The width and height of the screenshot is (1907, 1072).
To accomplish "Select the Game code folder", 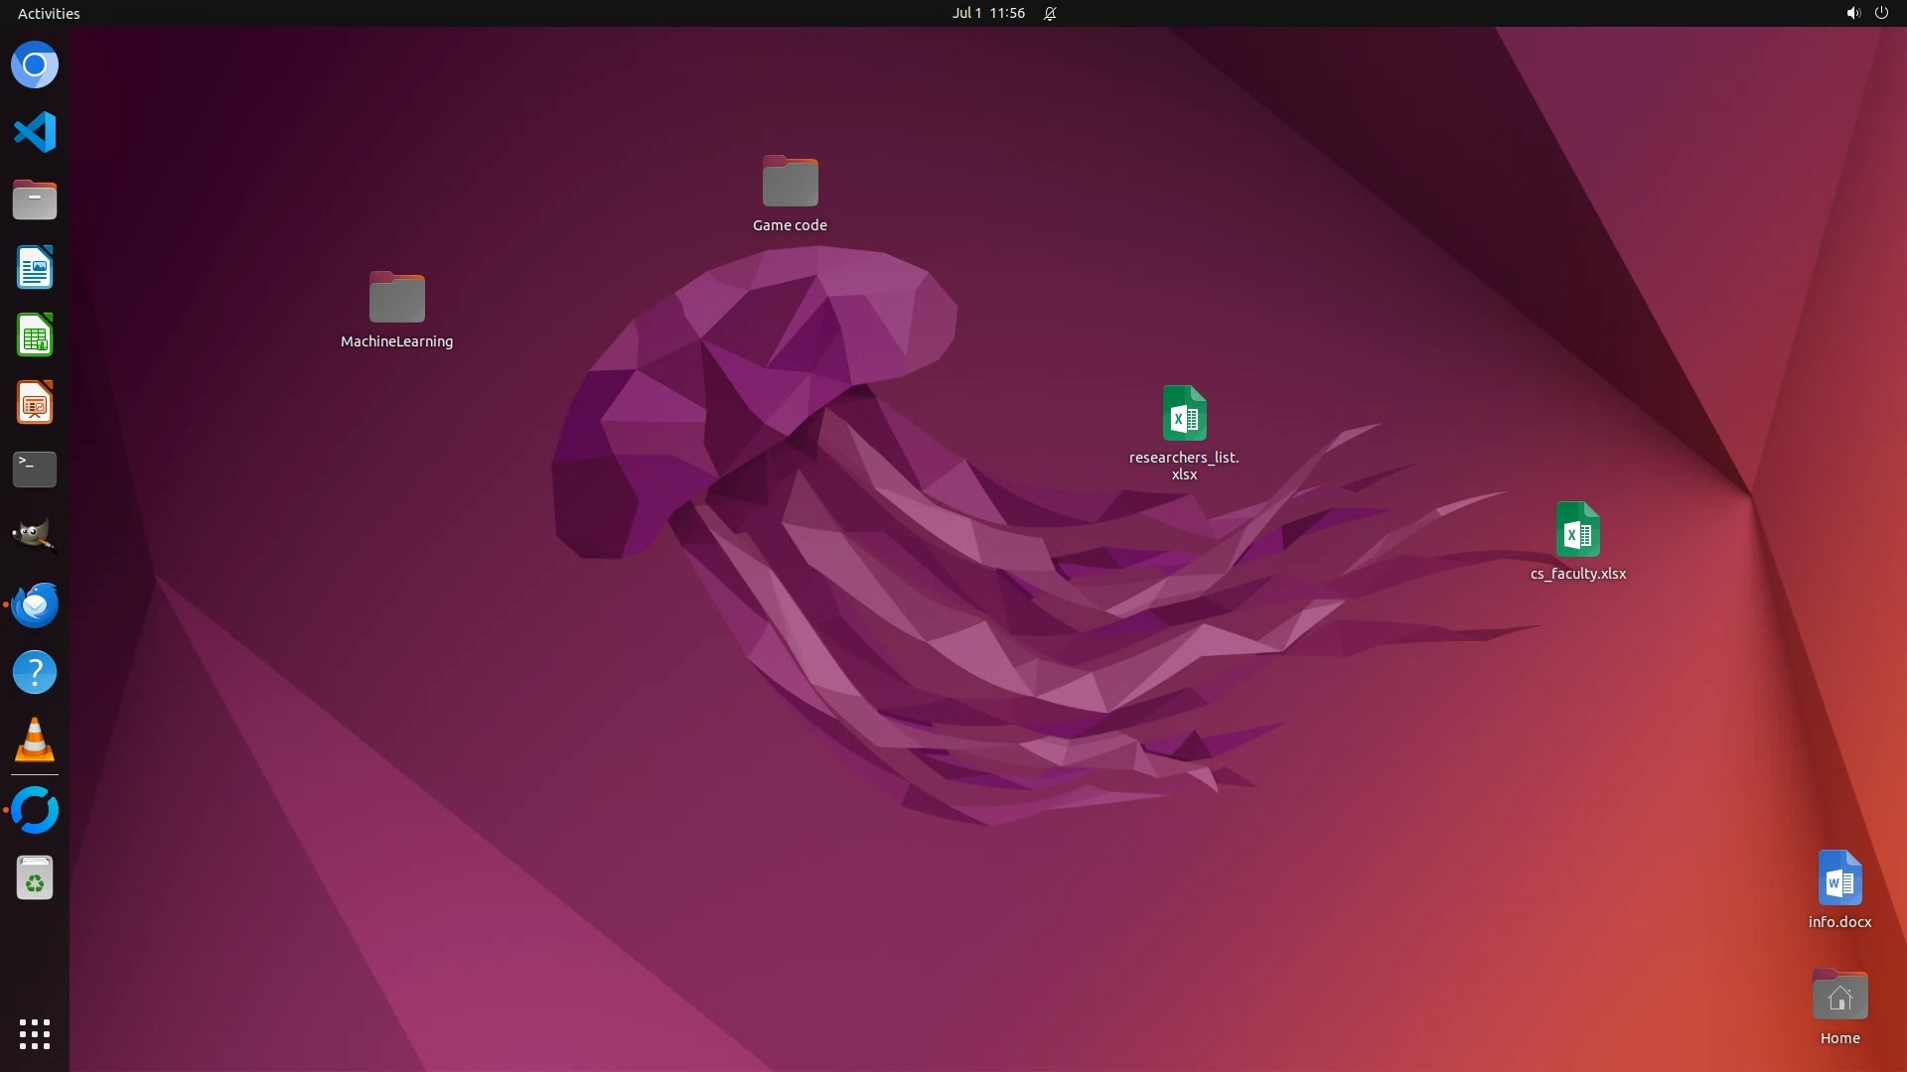I will tap(790, 183).
